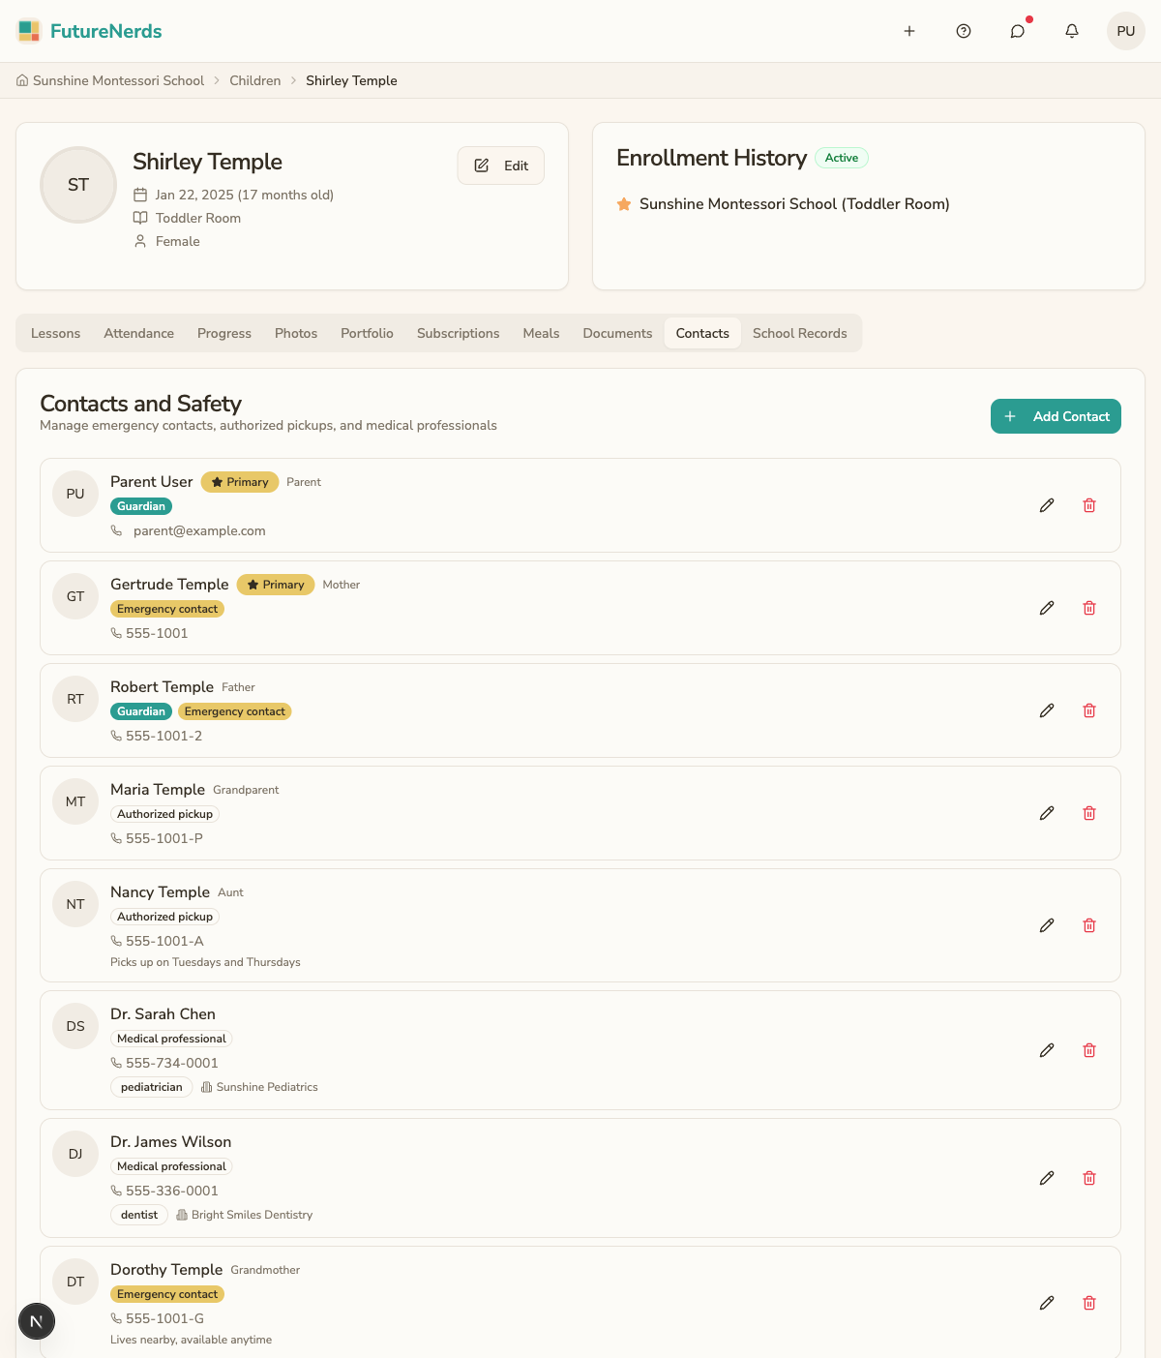Switch to the Lessons tab
The height and width of the screenshot is (1358, 1161).
[55, 333]
